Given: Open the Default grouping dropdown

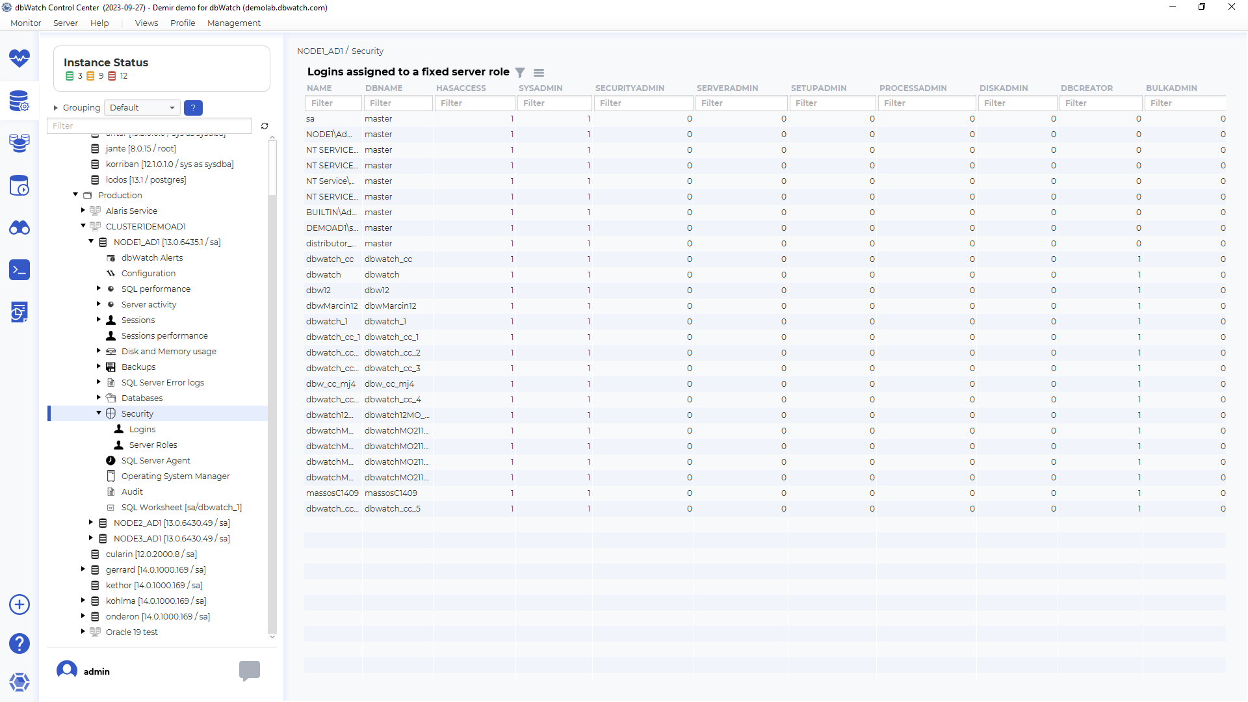Looking at the screenshot, I should [142, 108].
